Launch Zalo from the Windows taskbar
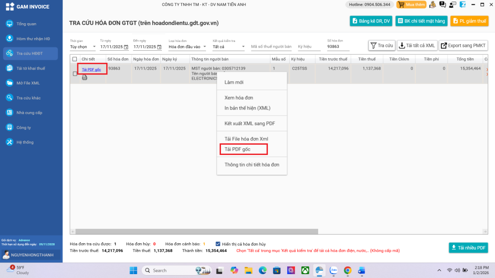495x278 pixels. 333,270
